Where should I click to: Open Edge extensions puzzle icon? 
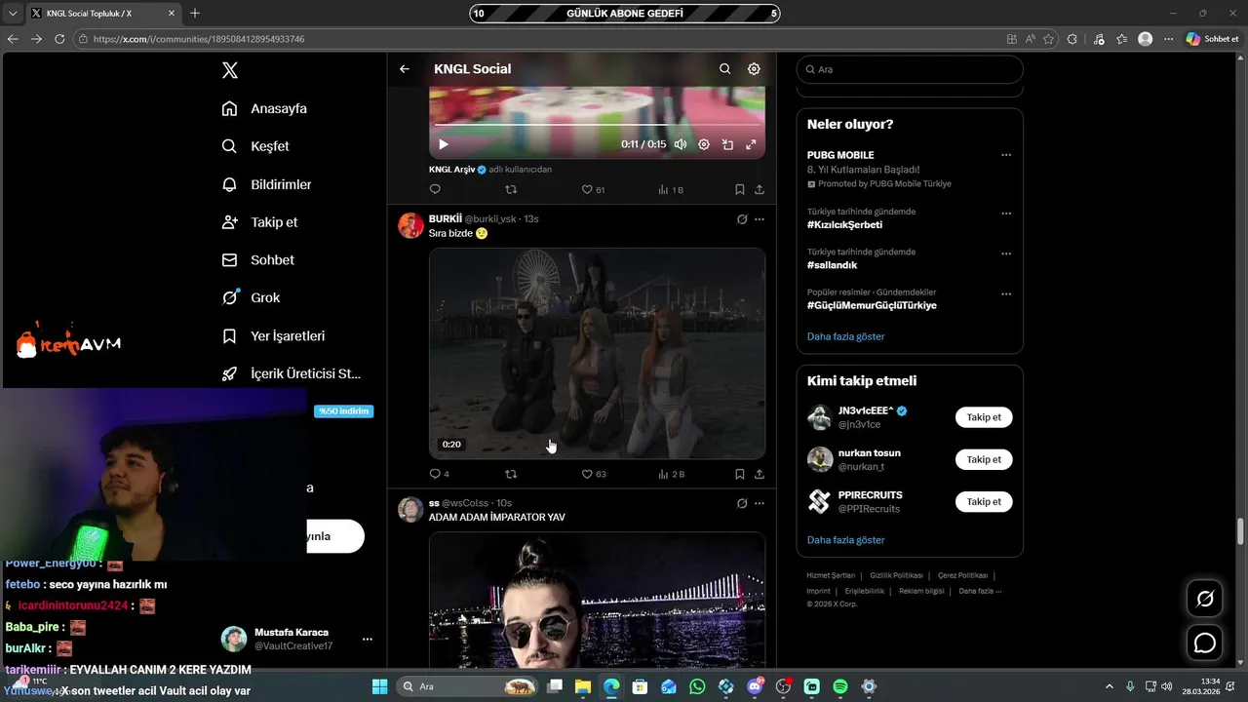tap(1072, 39)
